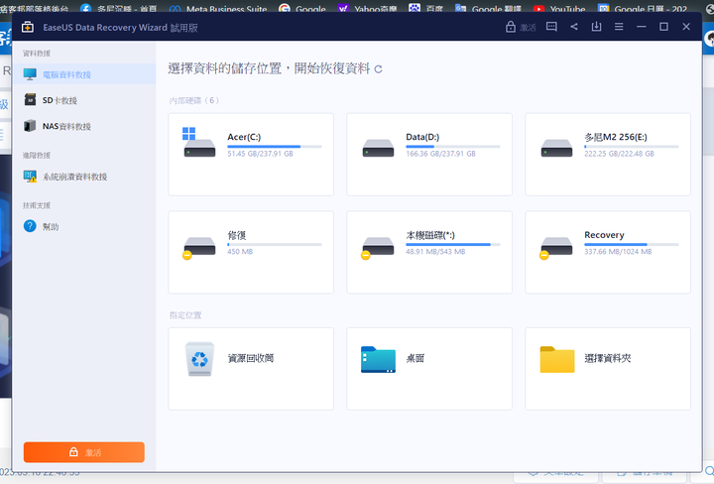The image size is (714, 484).
Task: Select the Recovery partition card
Action: [x=608, y=252]
